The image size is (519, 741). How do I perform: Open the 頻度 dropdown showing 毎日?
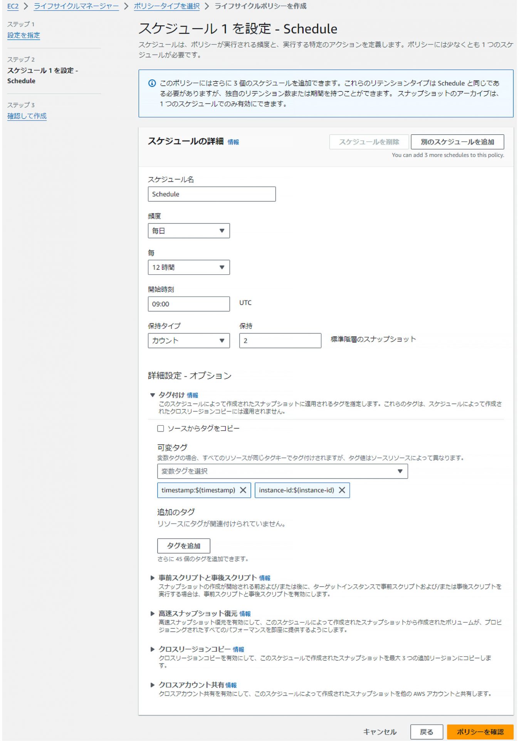tap(189, 231)
